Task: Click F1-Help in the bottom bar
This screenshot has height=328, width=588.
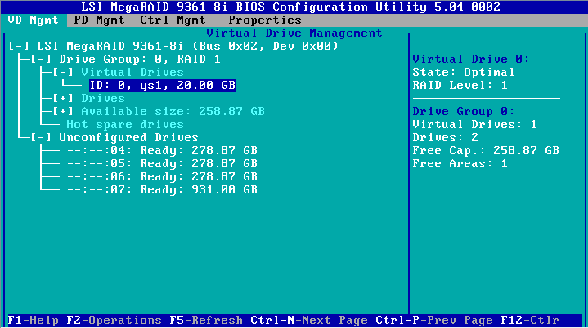Action: coord(34,321)
